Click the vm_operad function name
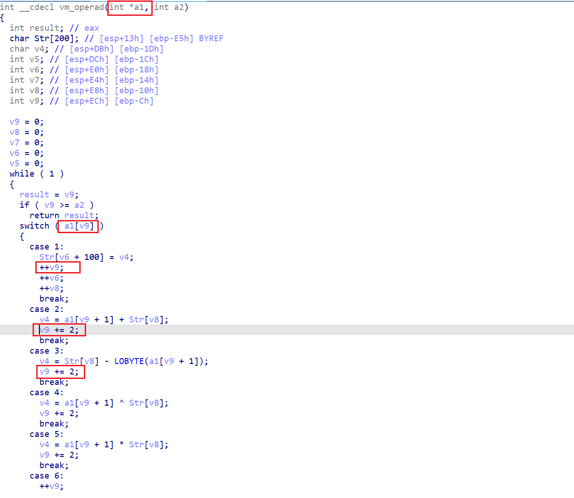This screenshot has height=498, width=574. click(82, 7)
